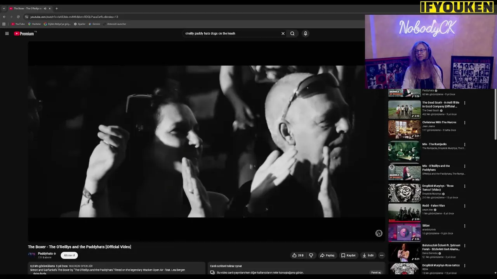Like the video (28 B)
This screenshot has width=497, height=279.
[x=298, y=255]
